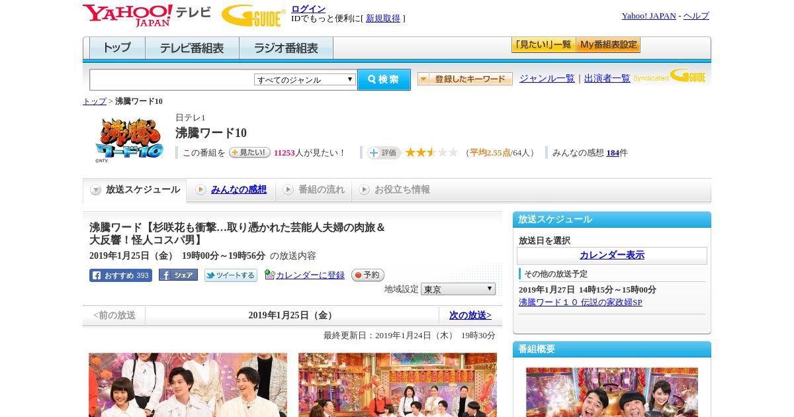Open the 登録したキーワード dropdown button

tap(465, 79)
